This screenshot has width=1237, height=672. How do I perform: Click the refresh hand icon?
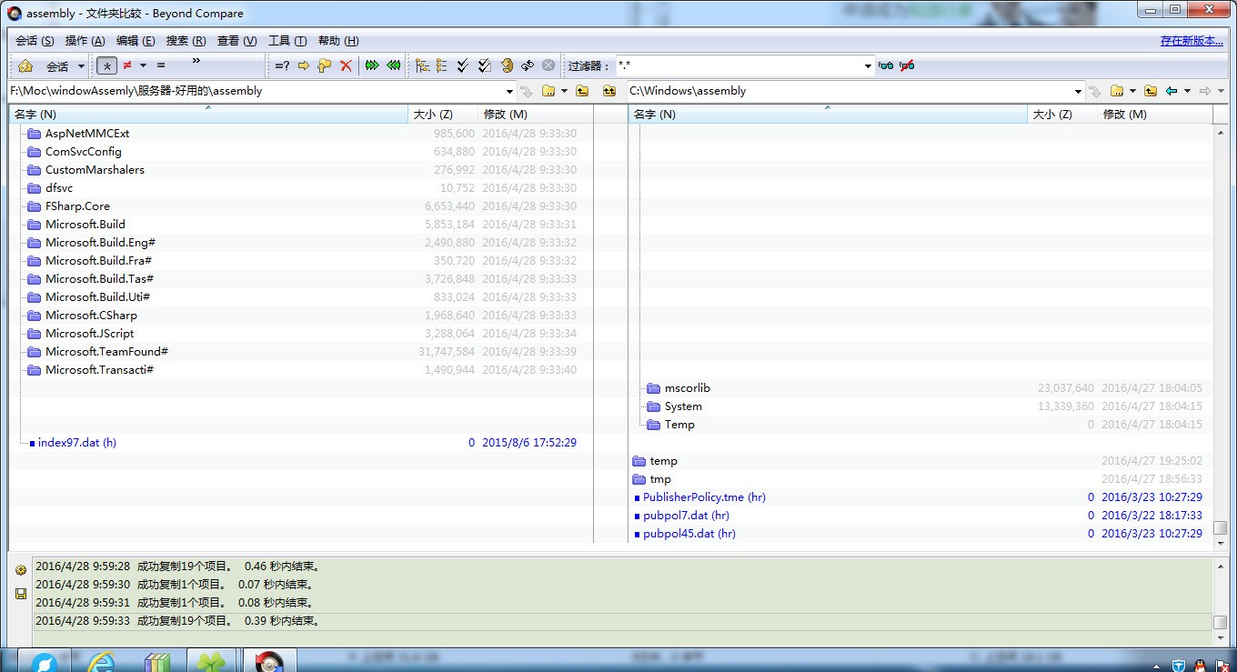point(507,65)
